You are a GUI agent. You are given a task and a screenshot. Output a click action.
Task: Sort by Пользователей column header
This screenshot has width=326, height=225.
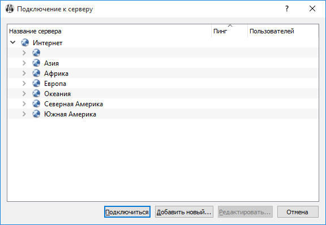click(x=283, y=31)
